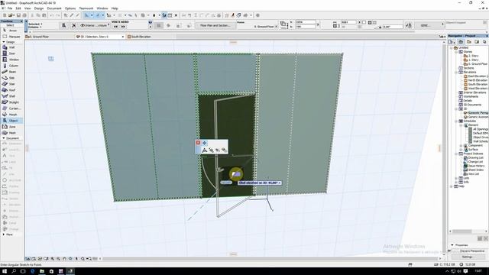Open the Window menu

[x=102, y=8]
